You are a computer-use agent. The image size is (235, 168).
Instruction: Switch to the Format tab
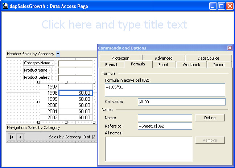111,65
